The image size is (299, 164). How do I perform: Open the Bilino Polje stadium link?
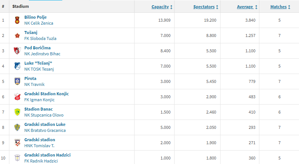36,17
